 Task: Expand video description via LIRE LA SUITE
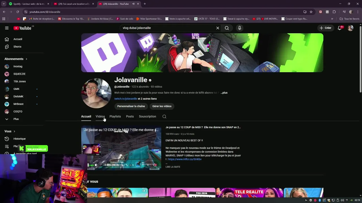[x=173, y=167]
